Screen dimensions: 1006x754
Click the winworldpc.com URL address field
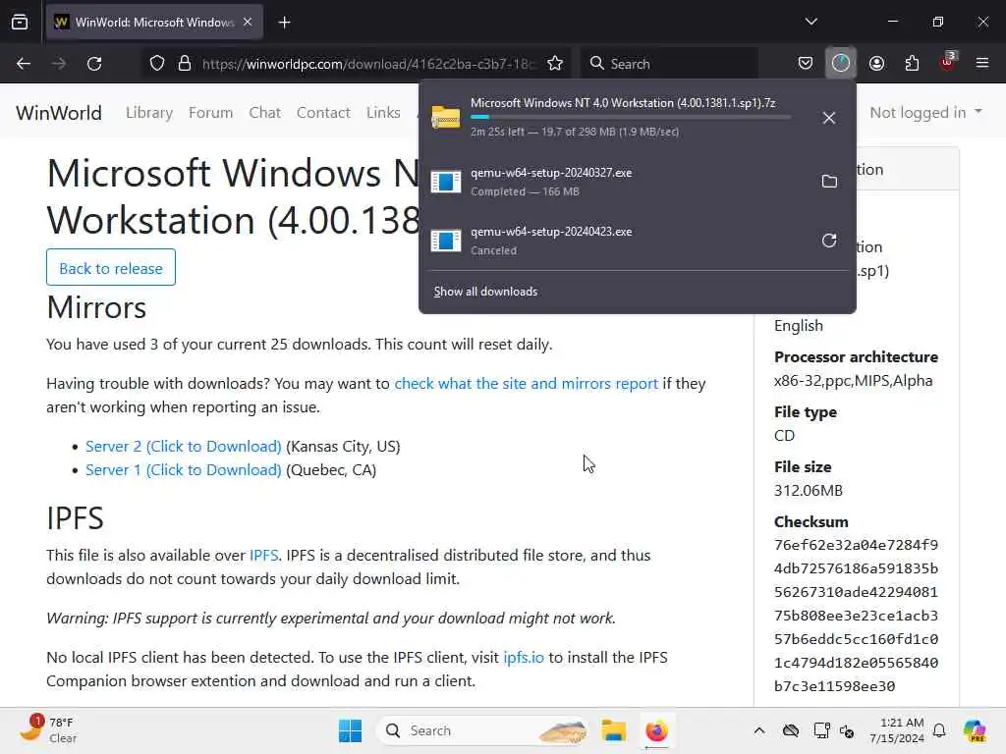pos(368,64)
